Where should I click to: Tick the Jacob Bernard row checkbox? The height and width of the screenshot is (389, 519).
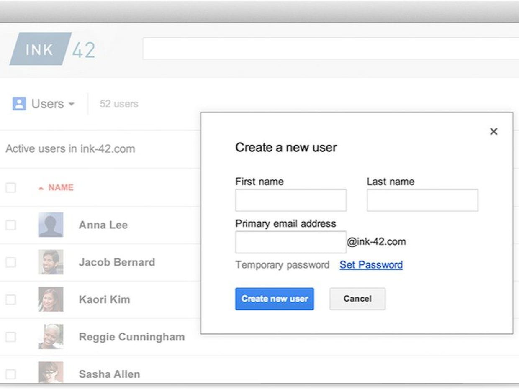tap(11, 262)
